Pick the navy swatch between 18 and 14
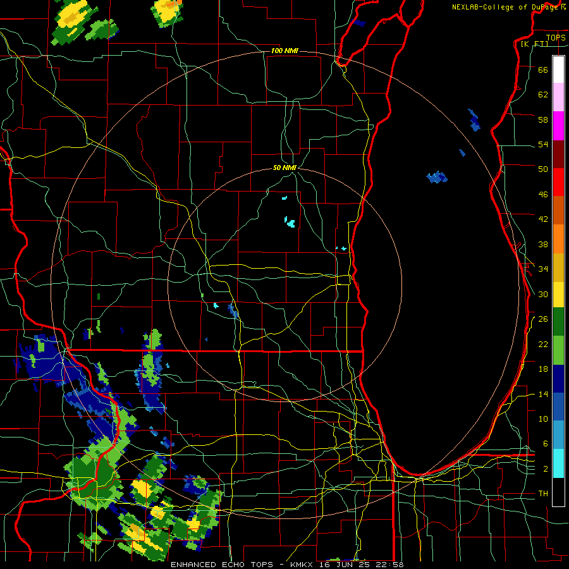Viewport: 569px width, 569px height. click(x=558, y=379)
